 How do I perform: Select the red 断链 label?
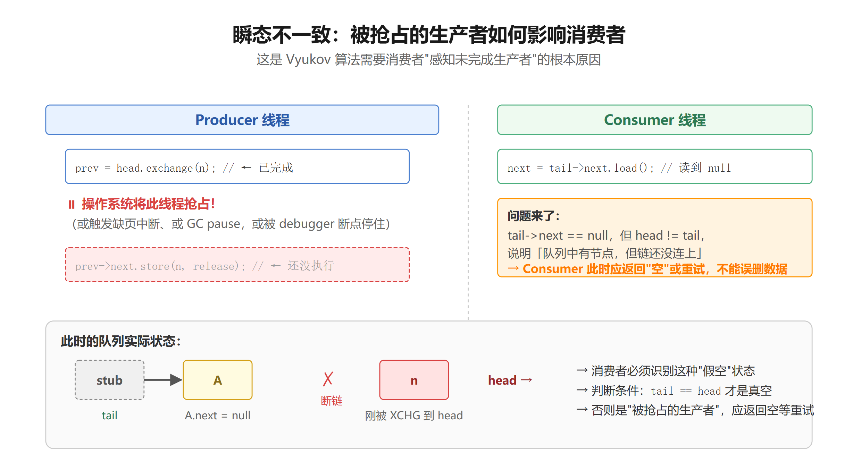pyautogui.click(x=332, y=401)
